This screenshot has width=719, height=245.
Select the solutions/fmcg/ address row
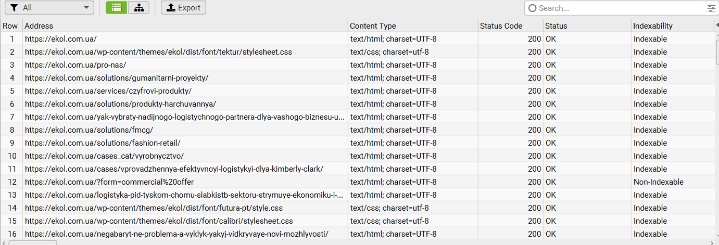[x=358, y=130]
